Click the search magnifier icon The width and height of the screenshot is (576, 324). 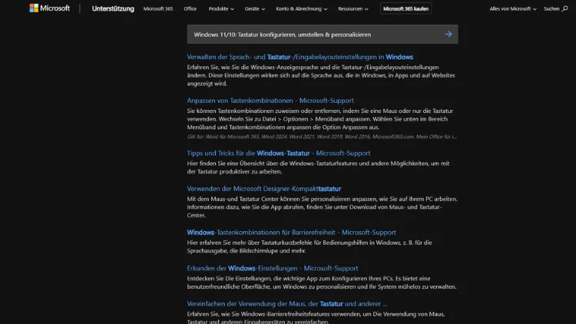pyautogui.click(x=565, y=8)
